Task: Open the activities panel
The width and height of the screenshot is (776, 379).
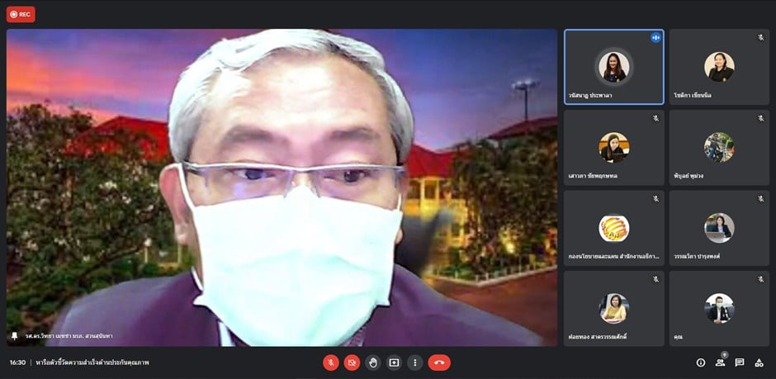Action: 759,362
